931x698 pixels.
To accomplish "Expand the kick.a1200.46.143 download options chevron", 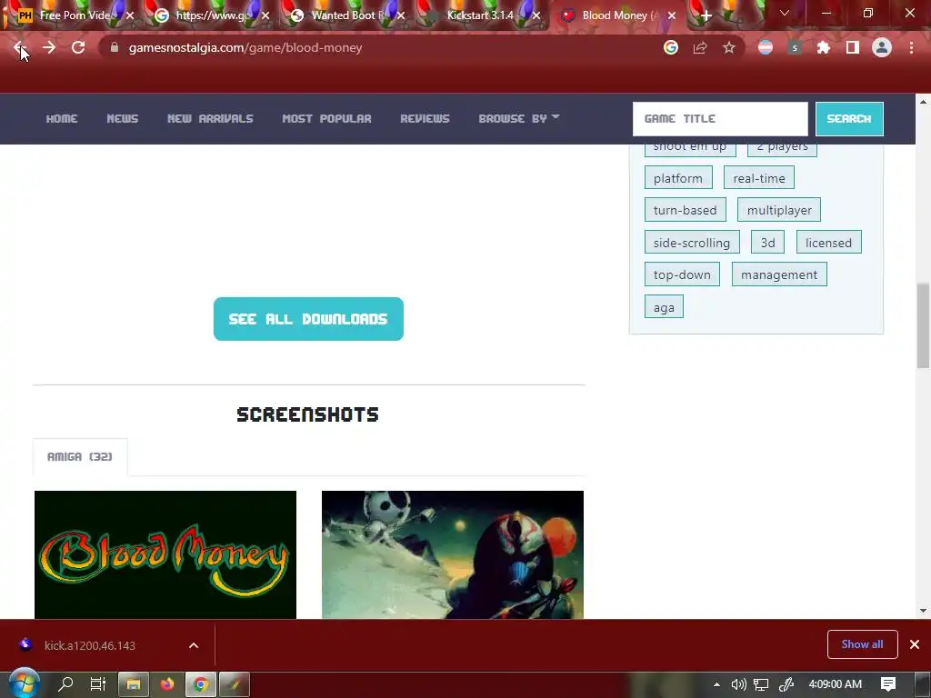I will coord(194,645).
